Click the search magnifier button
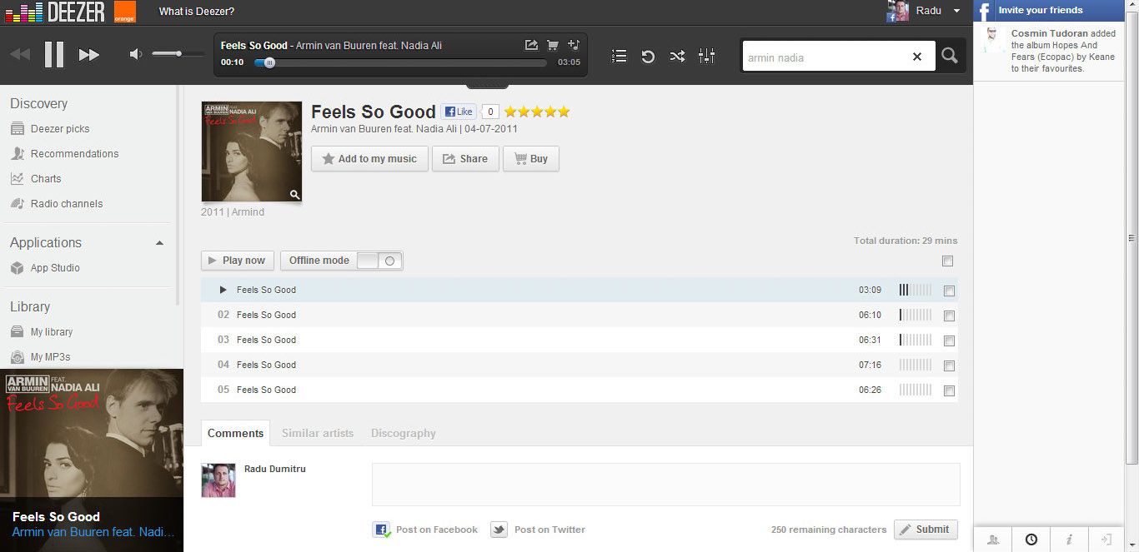 pyautogui.click(x=950, y=56)
